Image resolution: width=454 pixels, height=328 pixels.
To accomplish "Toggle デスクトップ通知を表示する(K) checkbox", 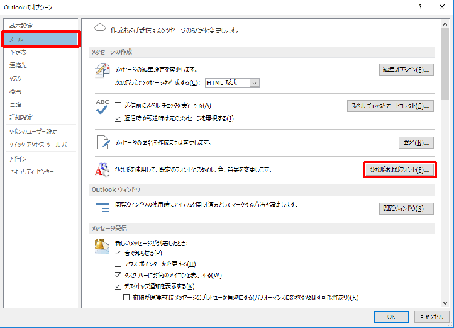I will (x=118, y=286).
